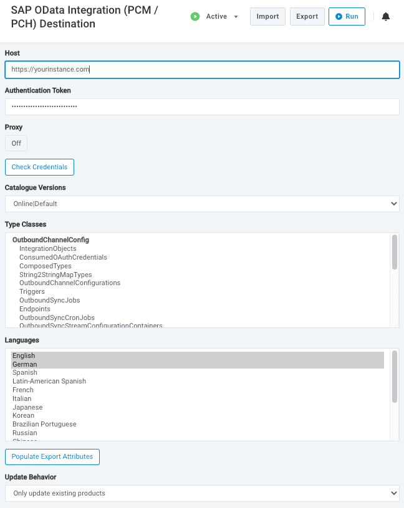This screenshot has width=404, height=508.
Task: Focus the Host input field
Action: (202, 70)
